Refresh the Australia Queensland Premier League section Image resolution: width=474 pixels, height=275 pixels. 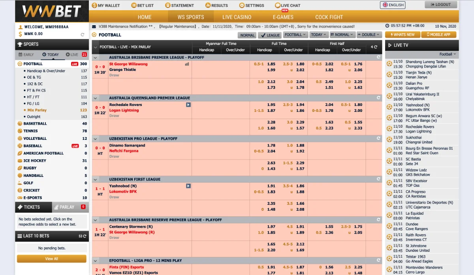point(378,98)
